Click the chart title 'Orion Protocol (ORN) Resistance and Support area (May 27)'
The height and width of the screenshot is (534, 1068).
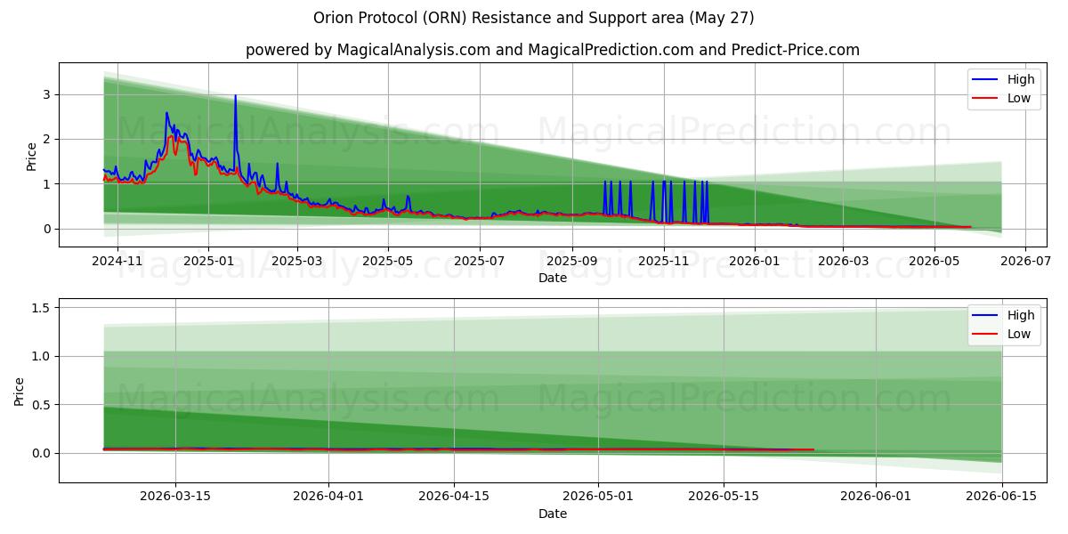pyautogui.click(x=534, y=18)
